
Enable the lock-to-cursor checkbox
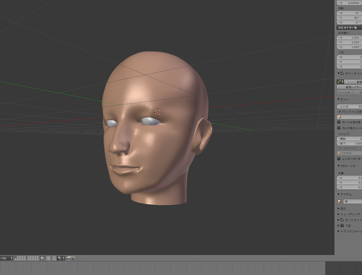pos(339,122)
